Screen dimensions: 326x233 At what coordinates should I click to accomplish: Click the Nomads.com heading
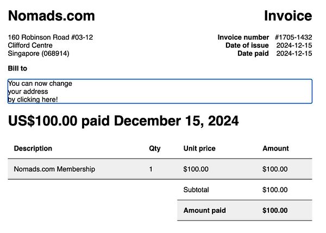coord(52,16)
